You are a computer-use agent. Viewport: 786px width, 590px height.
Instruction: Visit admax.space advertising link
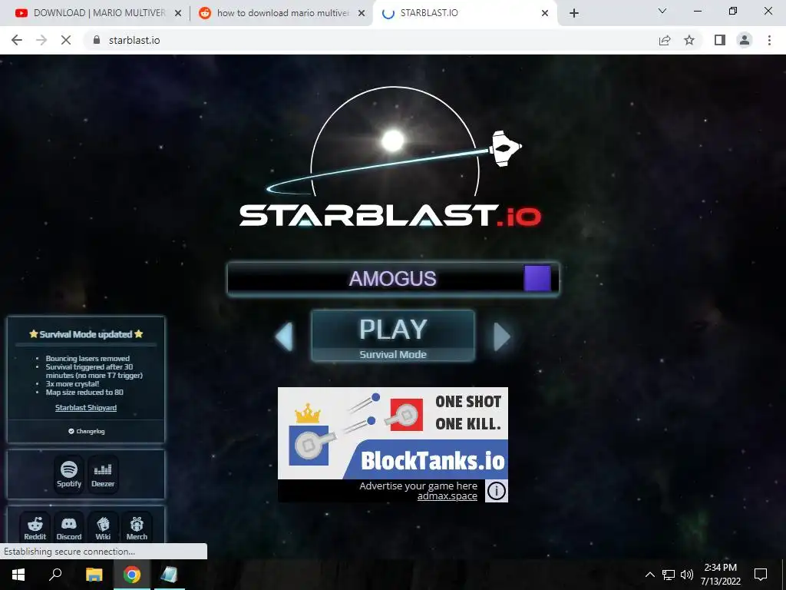447,496
